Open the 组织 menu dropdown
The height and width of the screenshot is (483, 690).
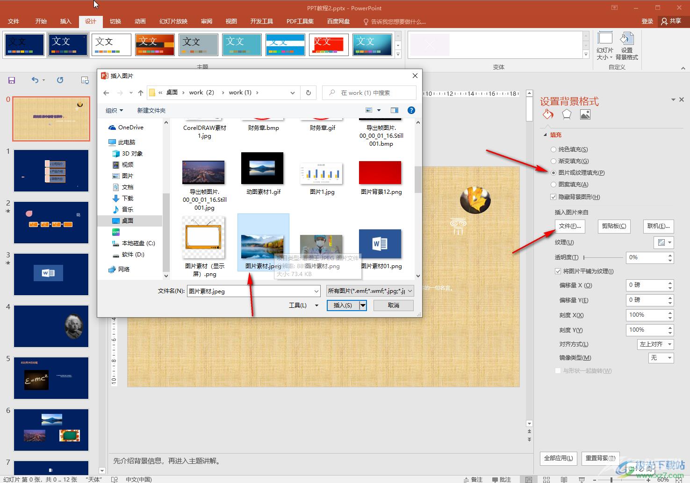114,111
